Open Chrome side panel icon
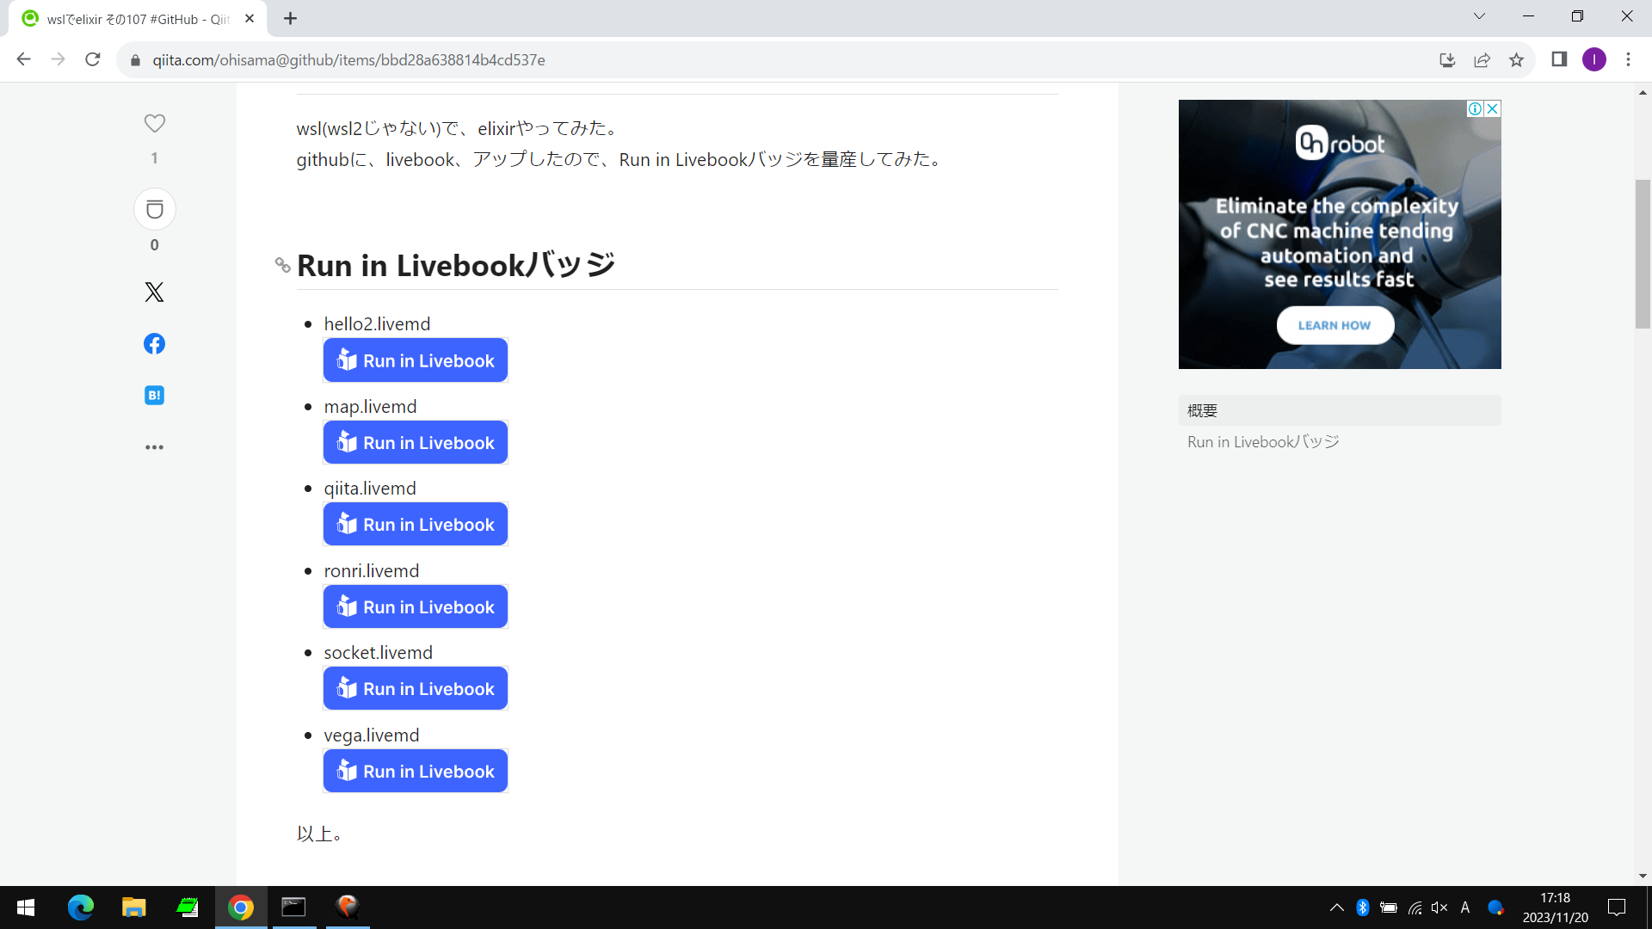The image size is (1652, 929). pyautogui.click(x=1559, y=59)
